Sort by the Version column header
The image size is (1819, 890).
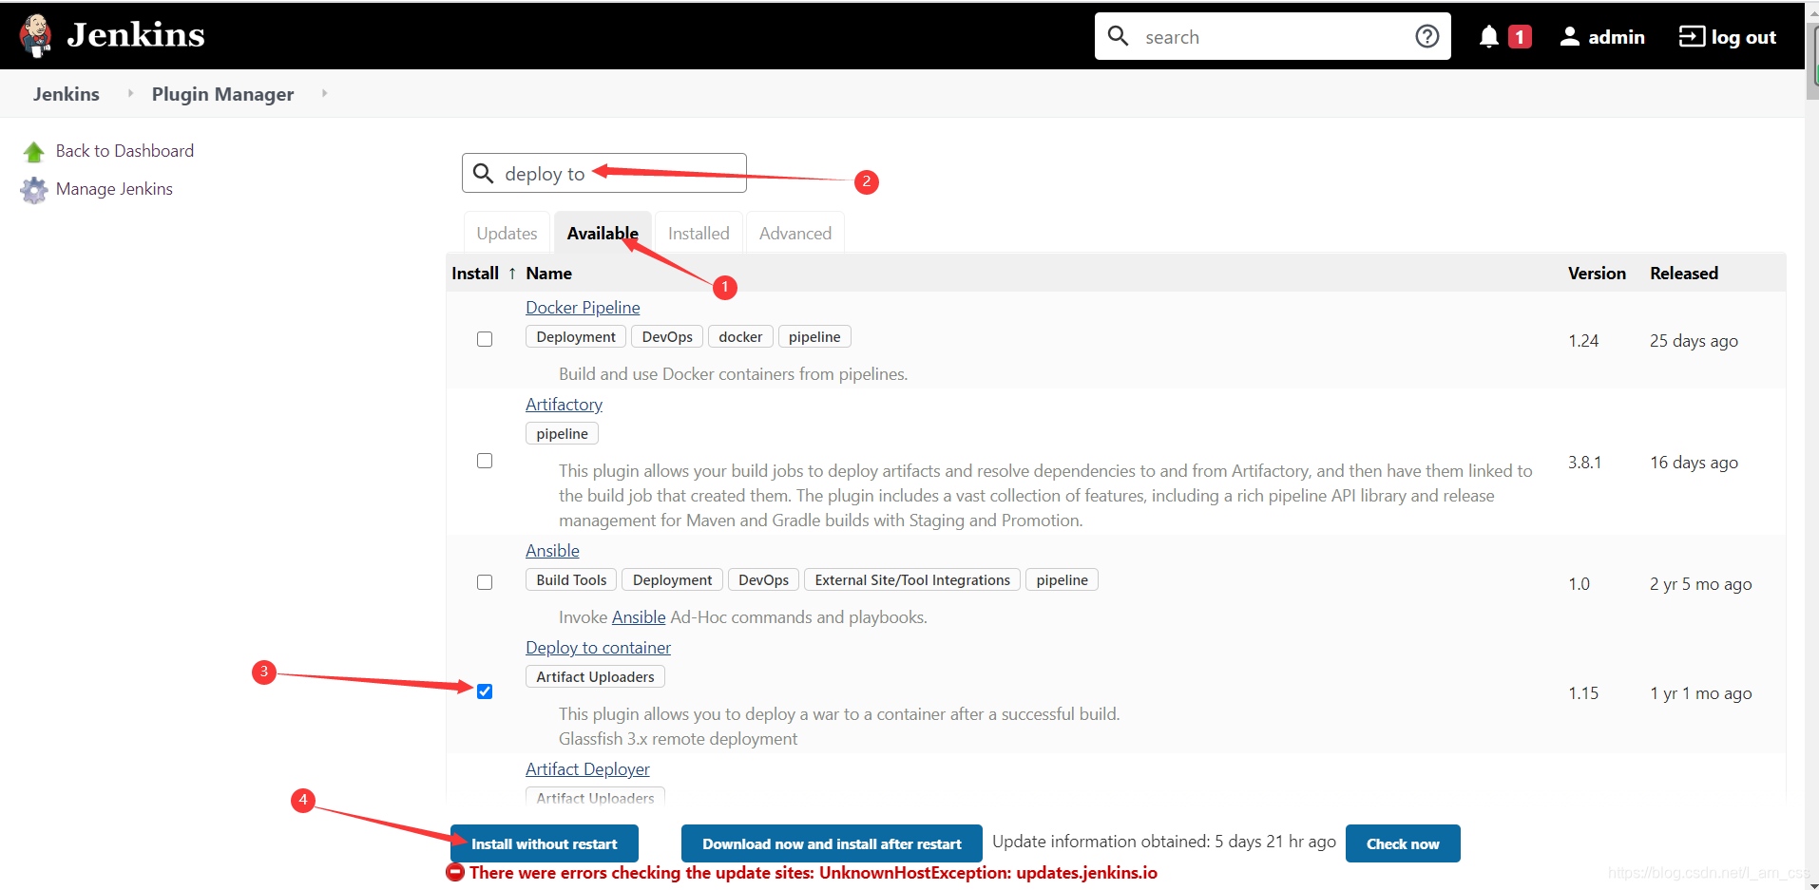click(1597, 274)
